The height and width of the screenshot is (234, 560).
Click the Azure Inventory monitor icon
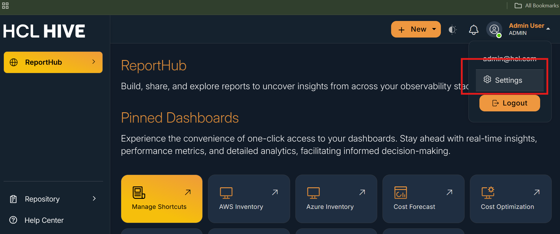(313, 193)
